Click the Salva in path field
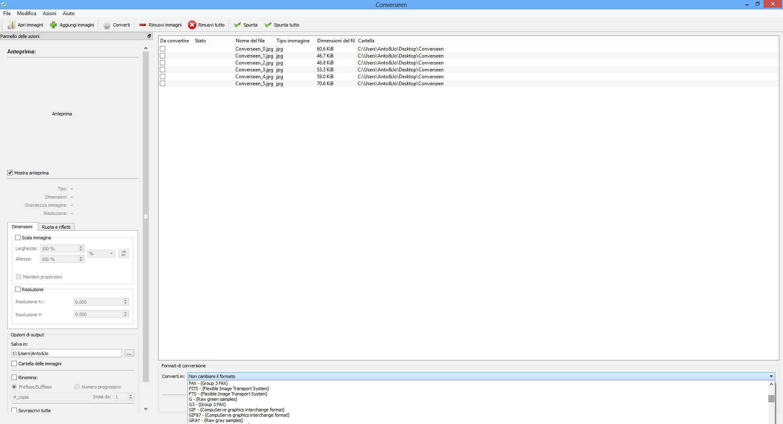This screenshot has width=783, height=424. [x=66, y=353]
